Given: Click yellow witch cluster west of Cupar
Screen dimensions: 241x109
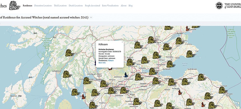Looking at the screenshot, I should coord(166,47).
